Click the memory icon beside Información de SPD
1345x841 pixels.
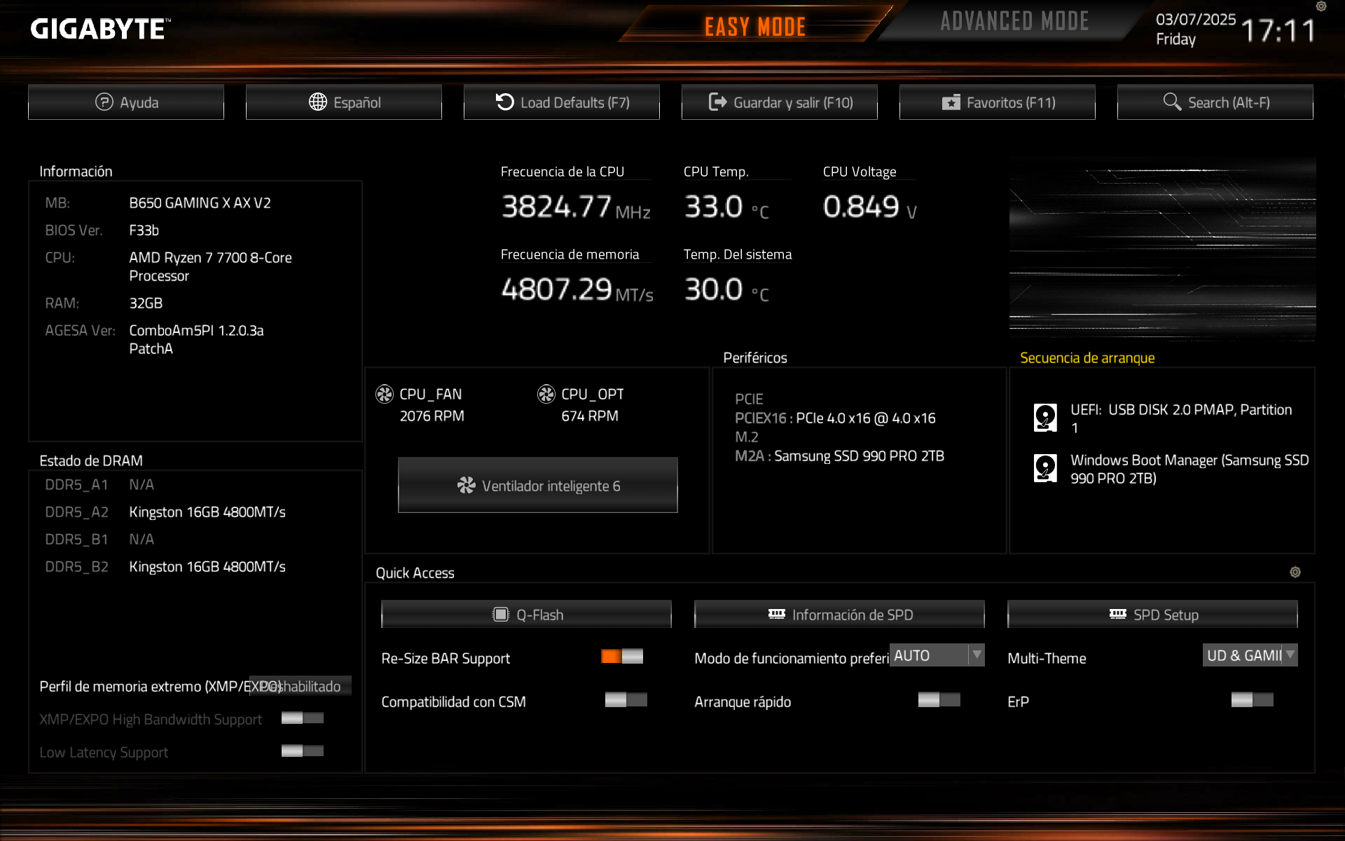coord(777,614)
